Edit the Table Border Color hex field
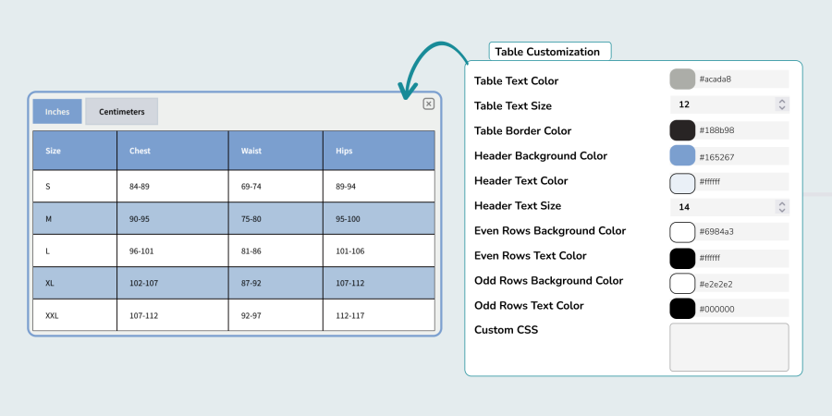The height and width of the screenshot is (416, 832). click(x=742, y=130)
